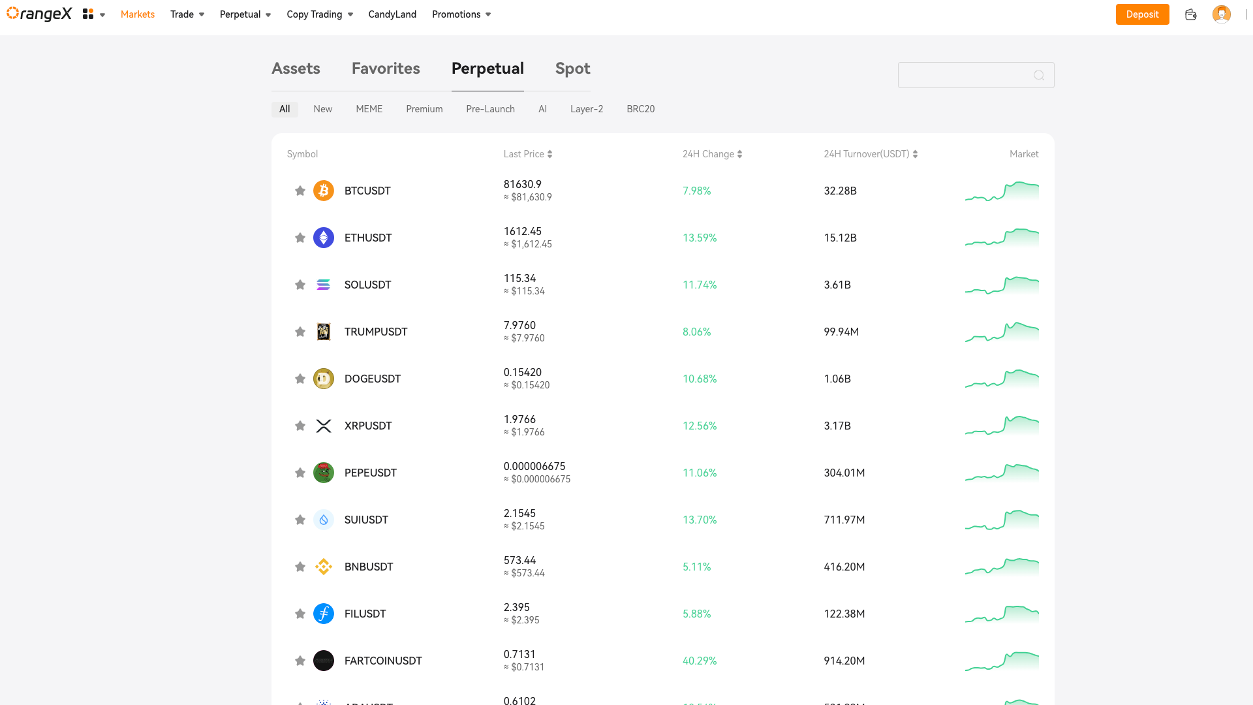Open the BTCUSDT market sparkline chart

point(1002,191)
